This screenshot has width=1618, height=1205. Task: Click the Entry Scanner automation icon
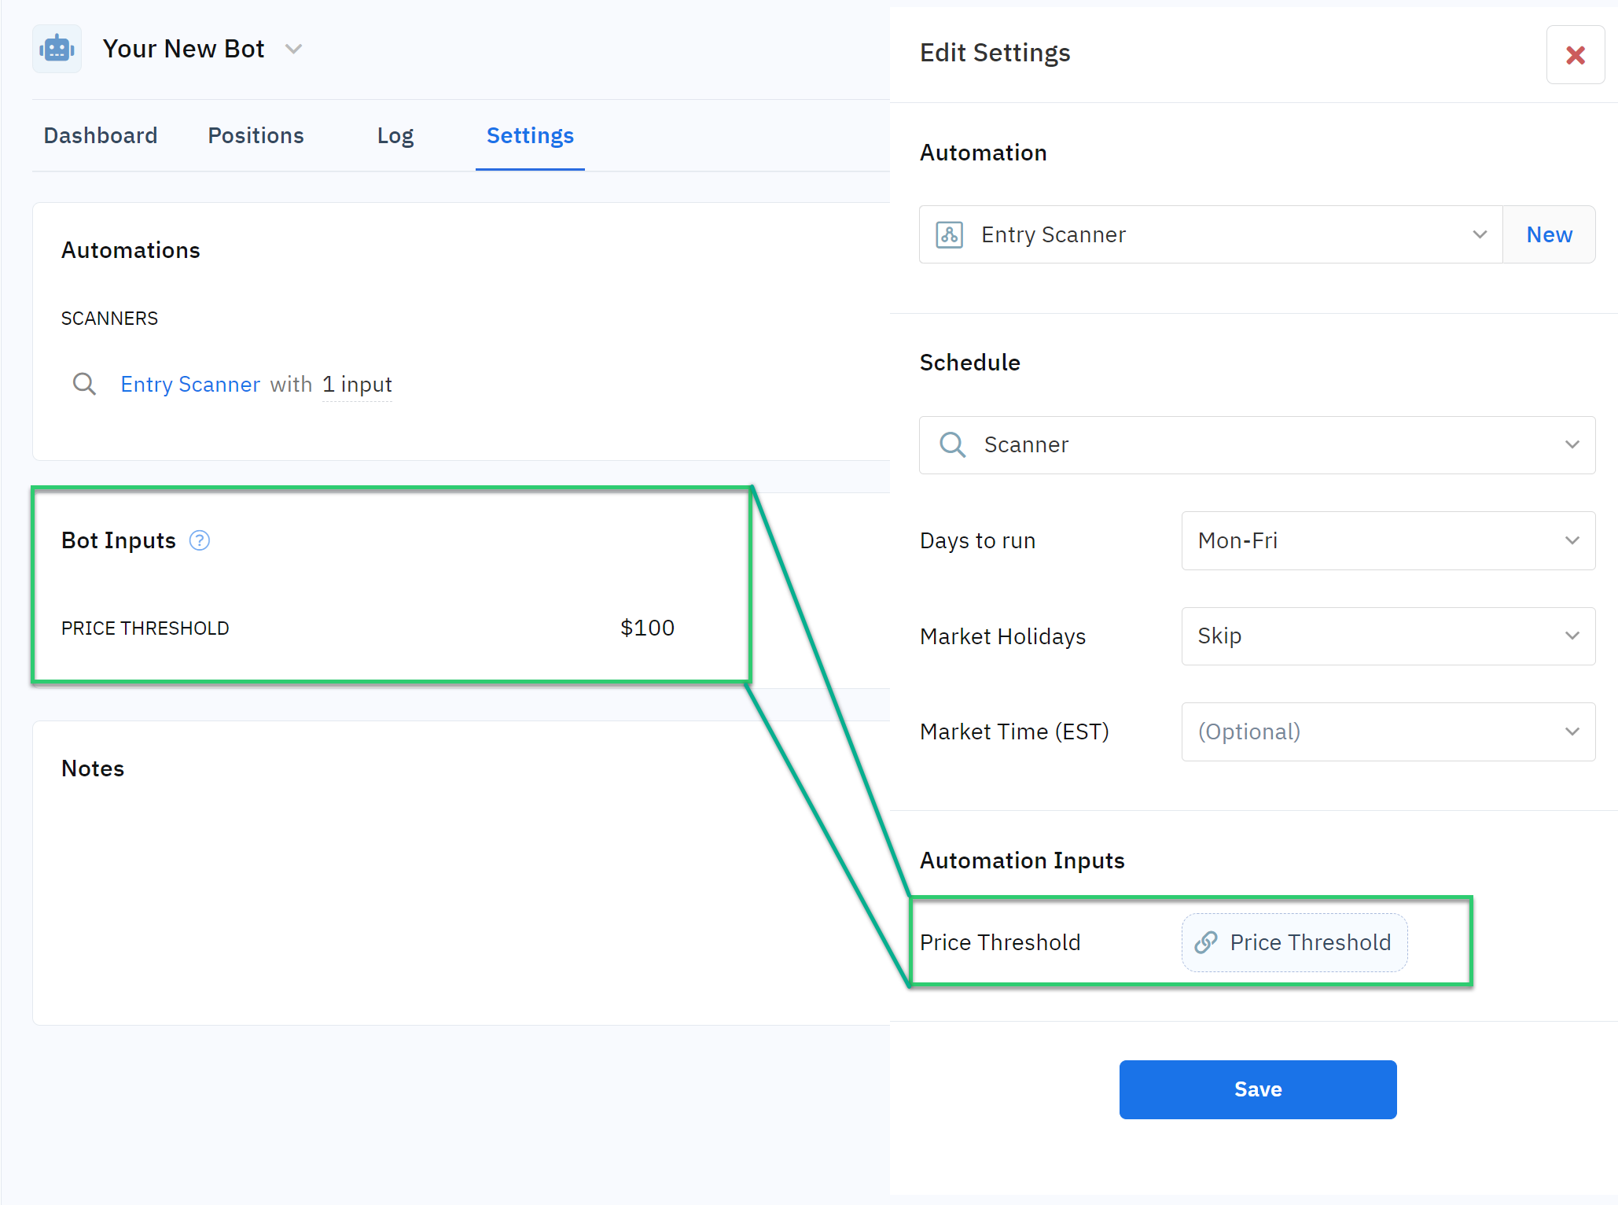point(949,234)
